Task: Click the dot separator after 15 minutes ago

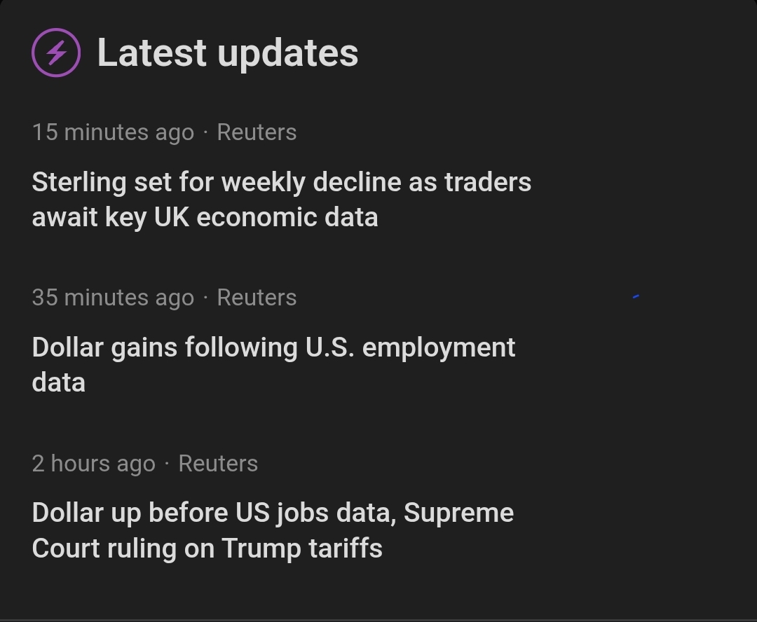Action: tap(205, 132)
